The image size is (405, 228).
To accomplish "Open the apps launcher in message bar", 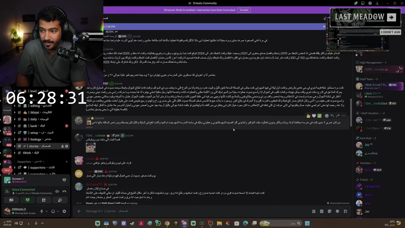I will pyautogui.click(x=345, y=211).
